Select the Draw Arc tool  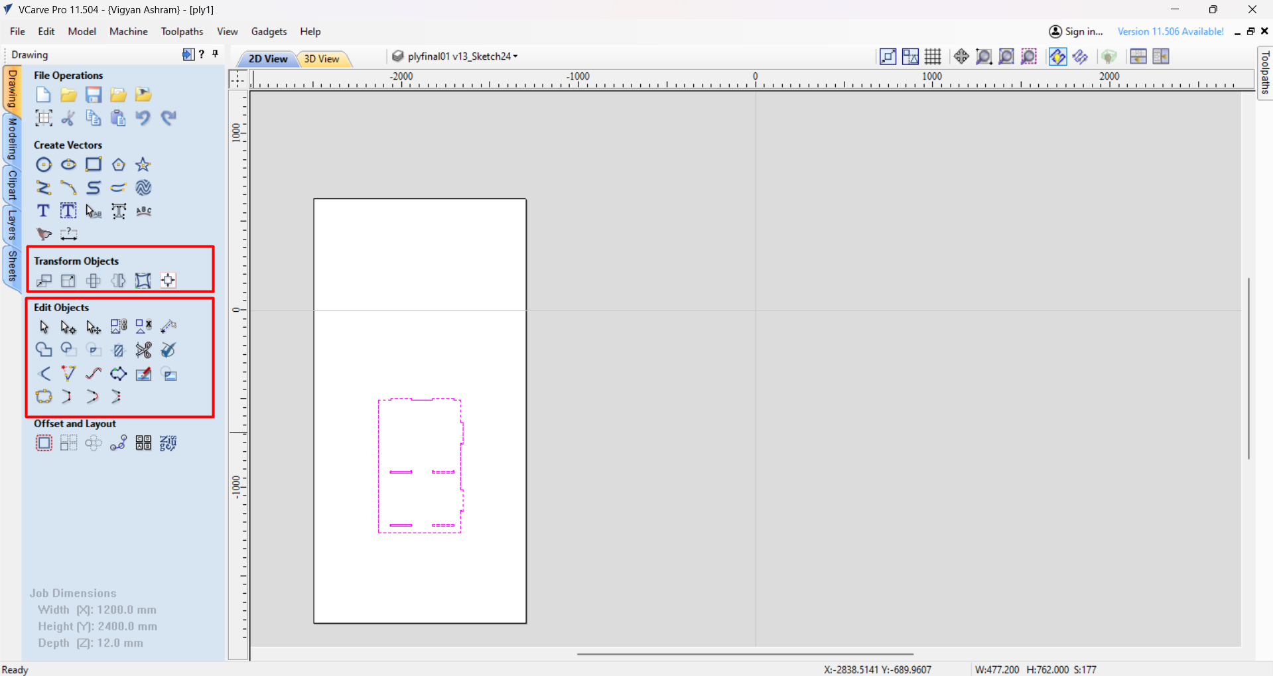pos(68,188)
